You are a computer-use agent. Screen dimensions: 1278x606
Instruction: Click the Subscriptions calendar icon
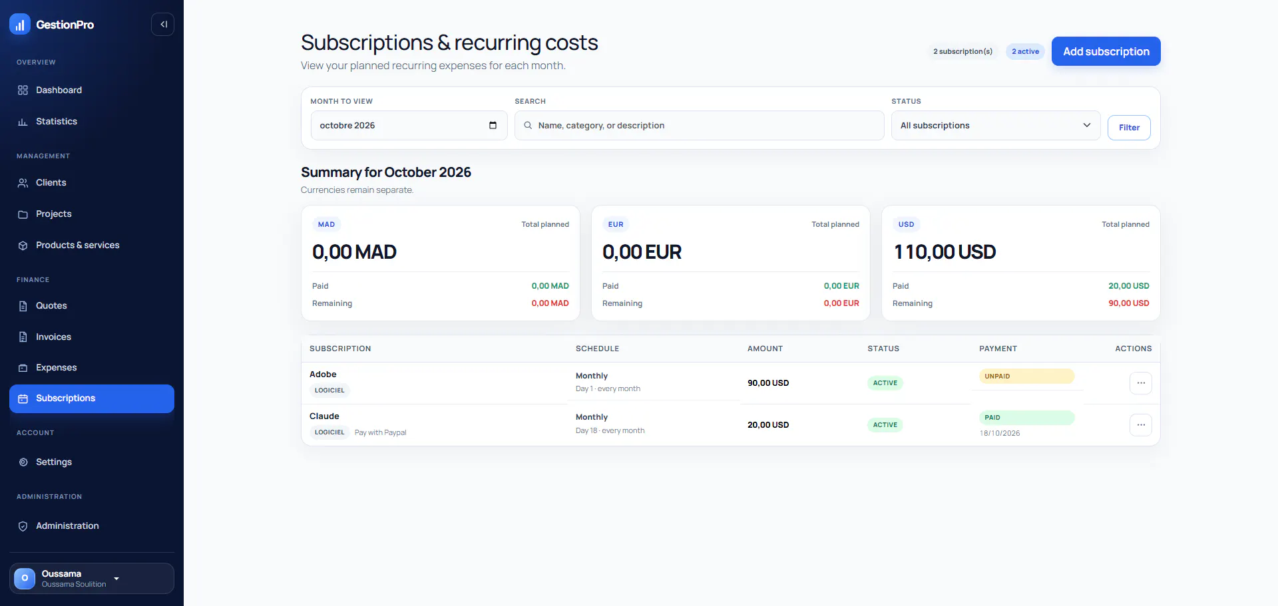pyautogui.click(x=23, y=398)
